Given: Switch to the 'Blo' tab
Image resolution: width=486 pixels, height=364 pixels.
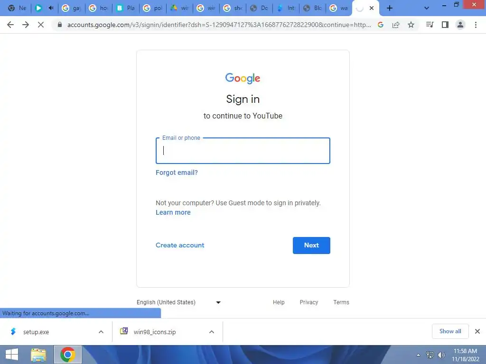Looking at the screenshot, I should [x=312, y=8].
